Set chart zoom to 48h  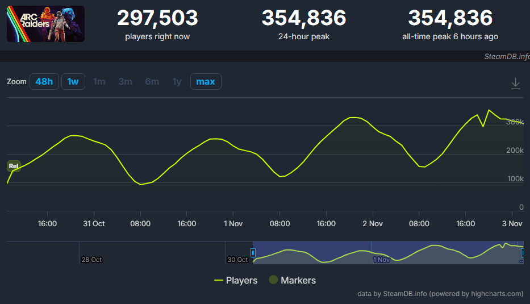point(44,81)
